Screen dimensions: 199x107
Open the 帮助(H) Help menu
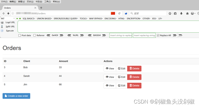[x=56, y=2]
